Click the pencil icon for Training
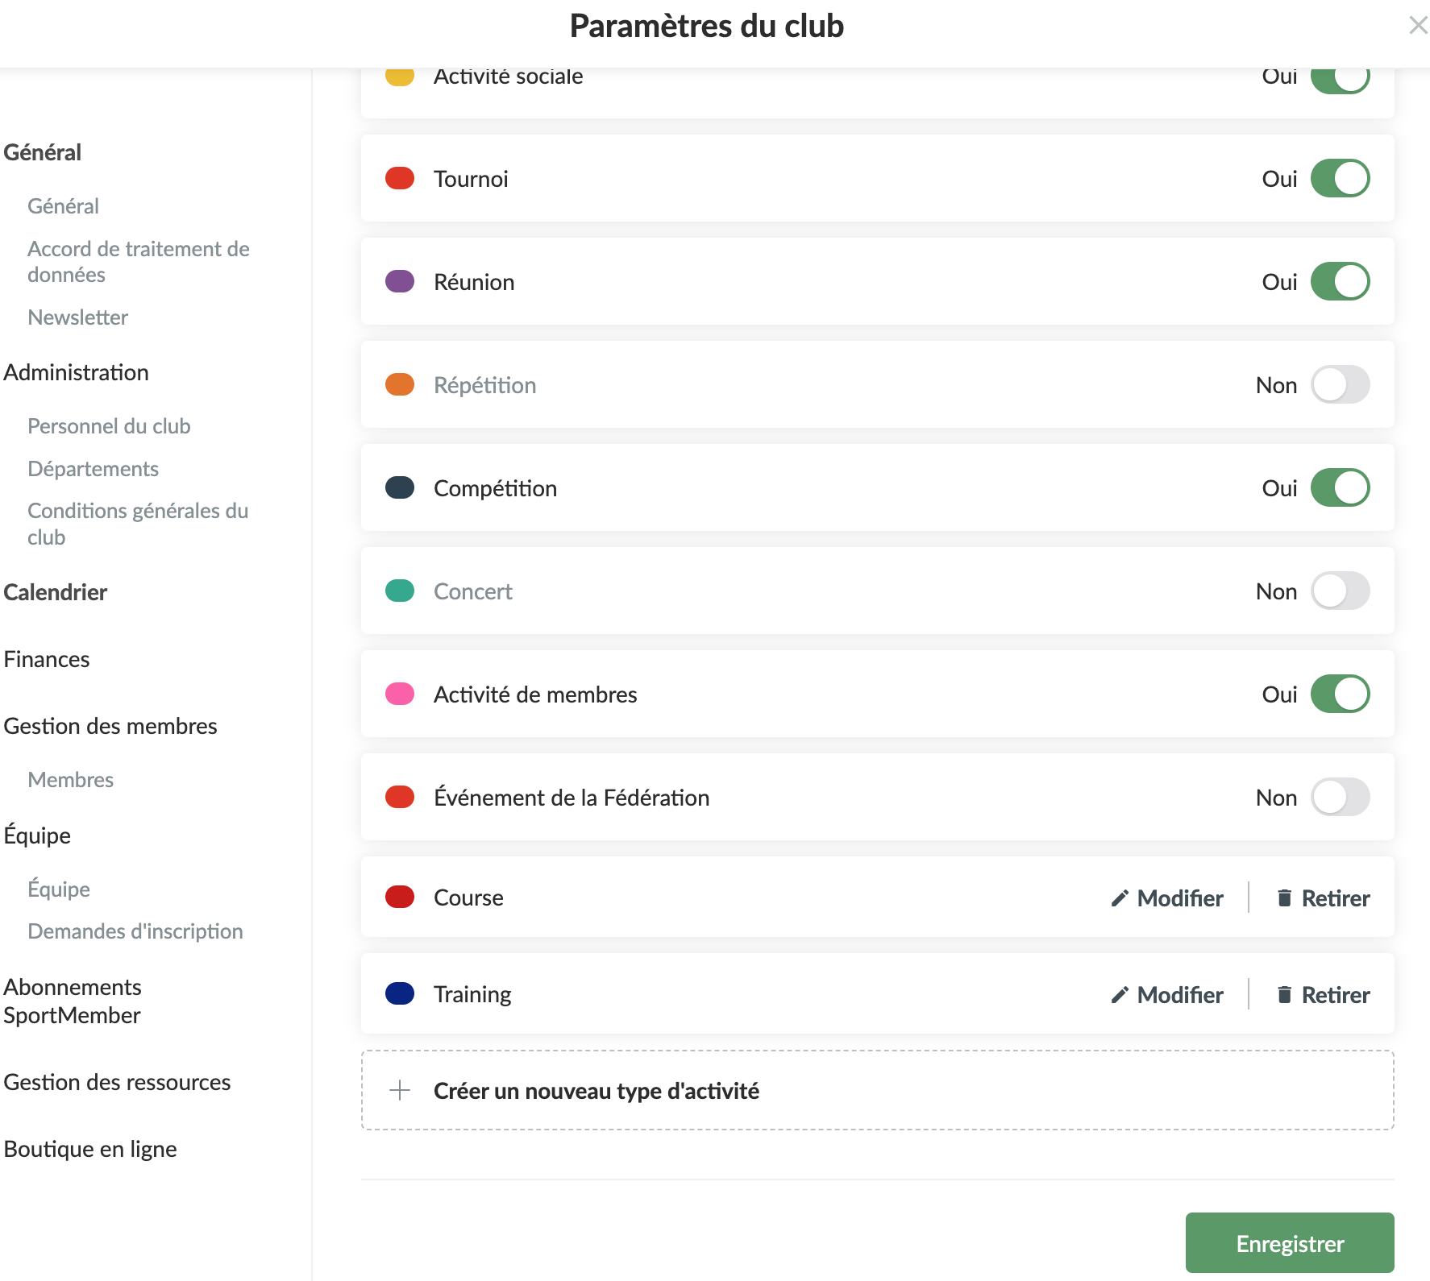 pyautogui.click(x=1119, y=995)
